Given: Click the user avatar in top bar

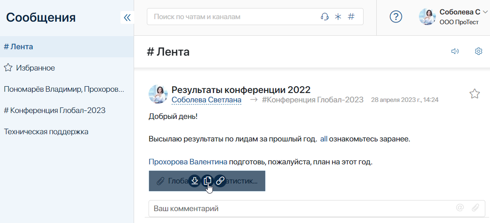Looking at the screenshot, I should tap(427, 17).
